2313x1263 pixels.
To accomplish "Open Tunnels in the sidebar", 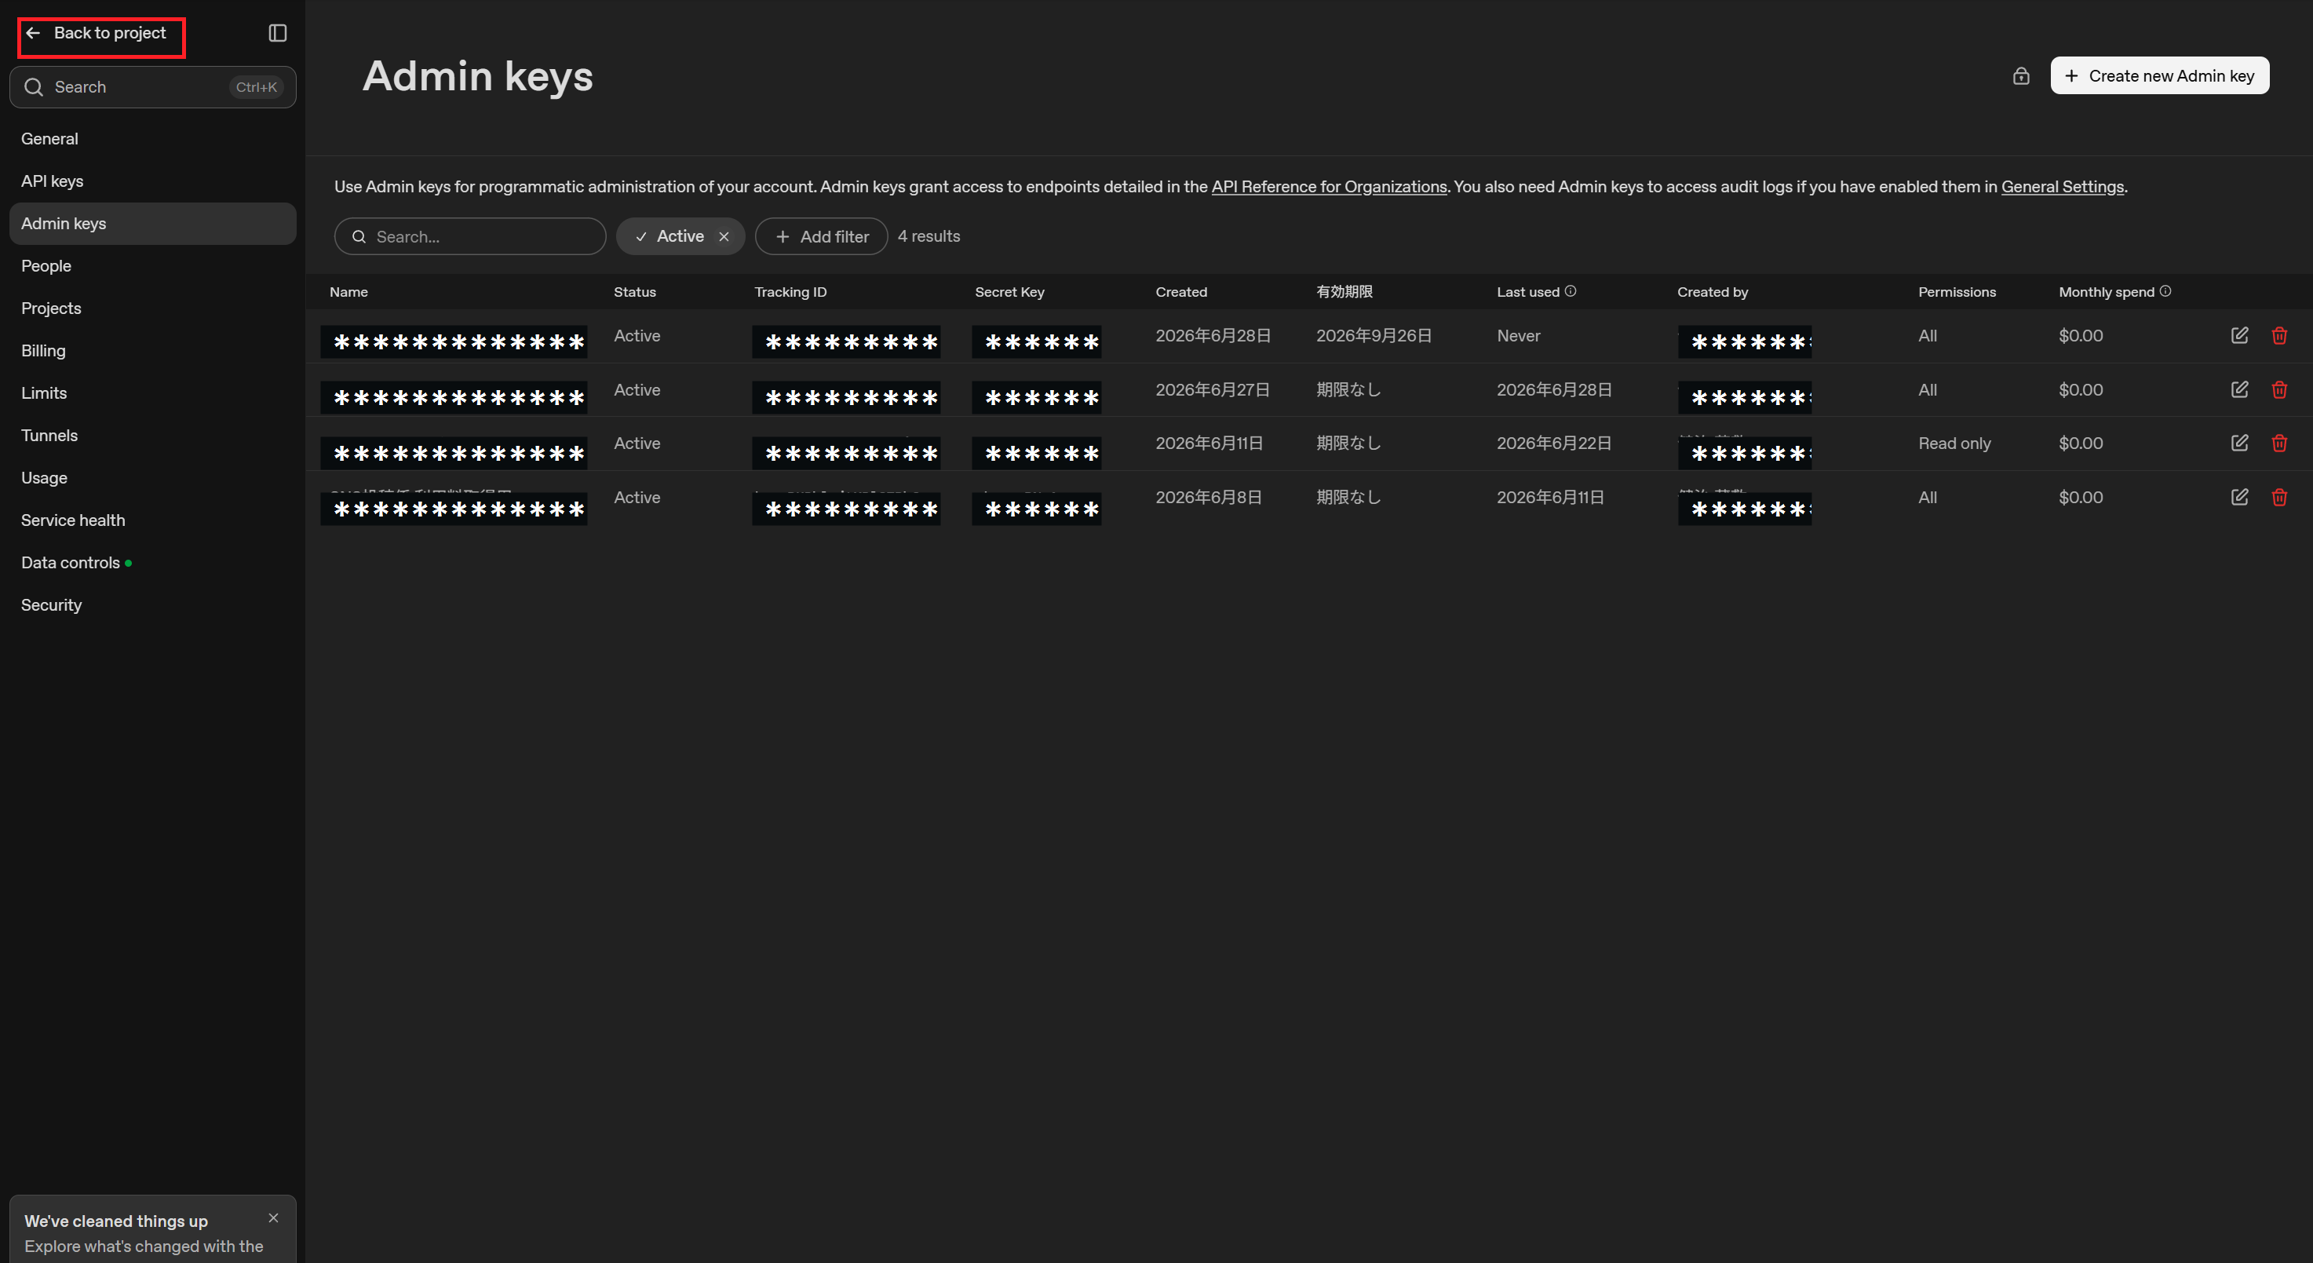I will tap(152, 435).
